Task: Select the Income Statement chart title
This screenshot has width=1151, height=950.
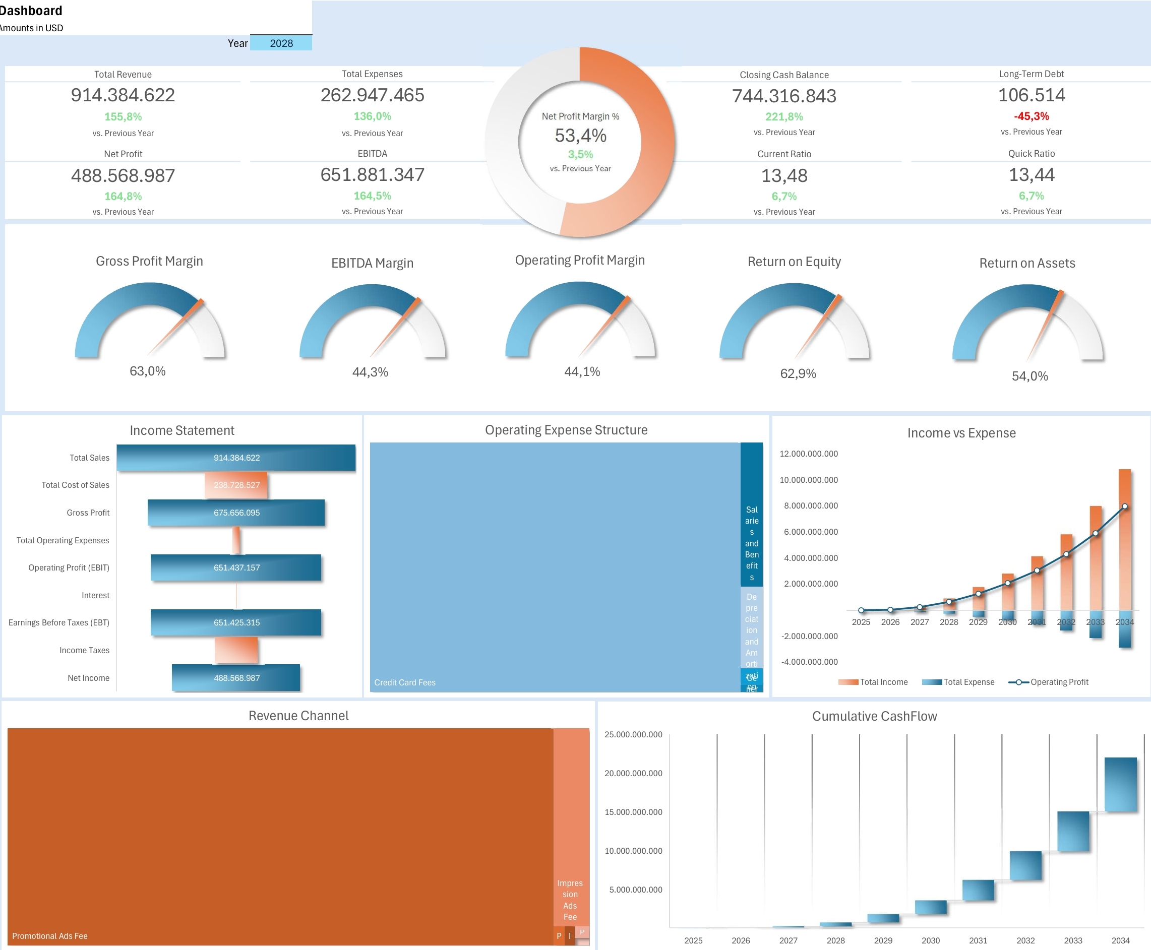Action: click(x=181, y=431)
